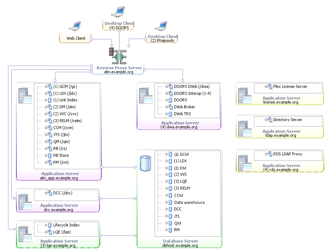Screen dimensions: 328x252
Task: Click the dcc.example.org hostname label
Action: coord(59,210)
